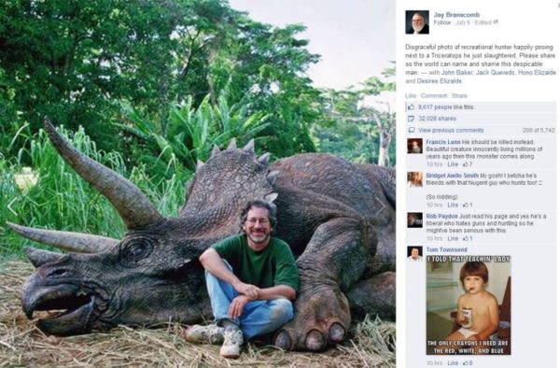The image size is (560, 368).
Task: Open Jay Branscomb's profile picture
Action: click(x=417, y=22)
